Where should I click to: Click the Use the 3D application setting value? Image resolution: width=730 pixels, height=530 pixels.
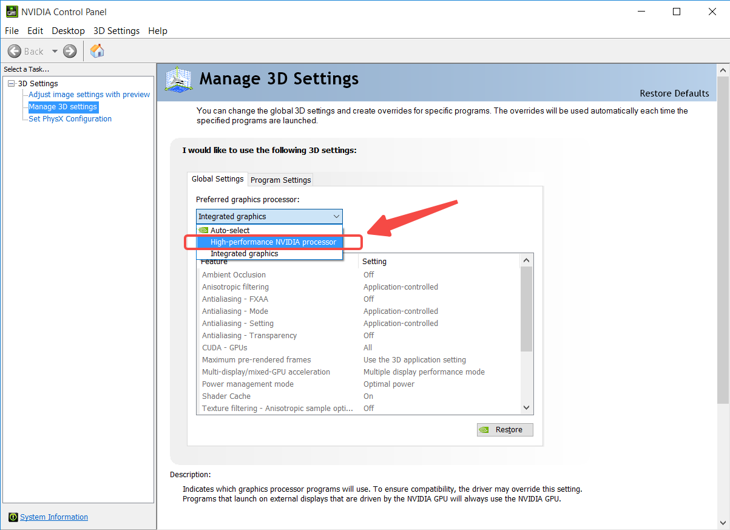tap(414, 360)
